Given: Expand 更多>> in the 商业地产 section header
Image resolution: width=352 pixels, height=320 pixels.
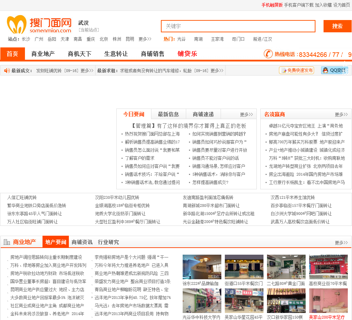Looking at the screenshot, I should 341,243.
